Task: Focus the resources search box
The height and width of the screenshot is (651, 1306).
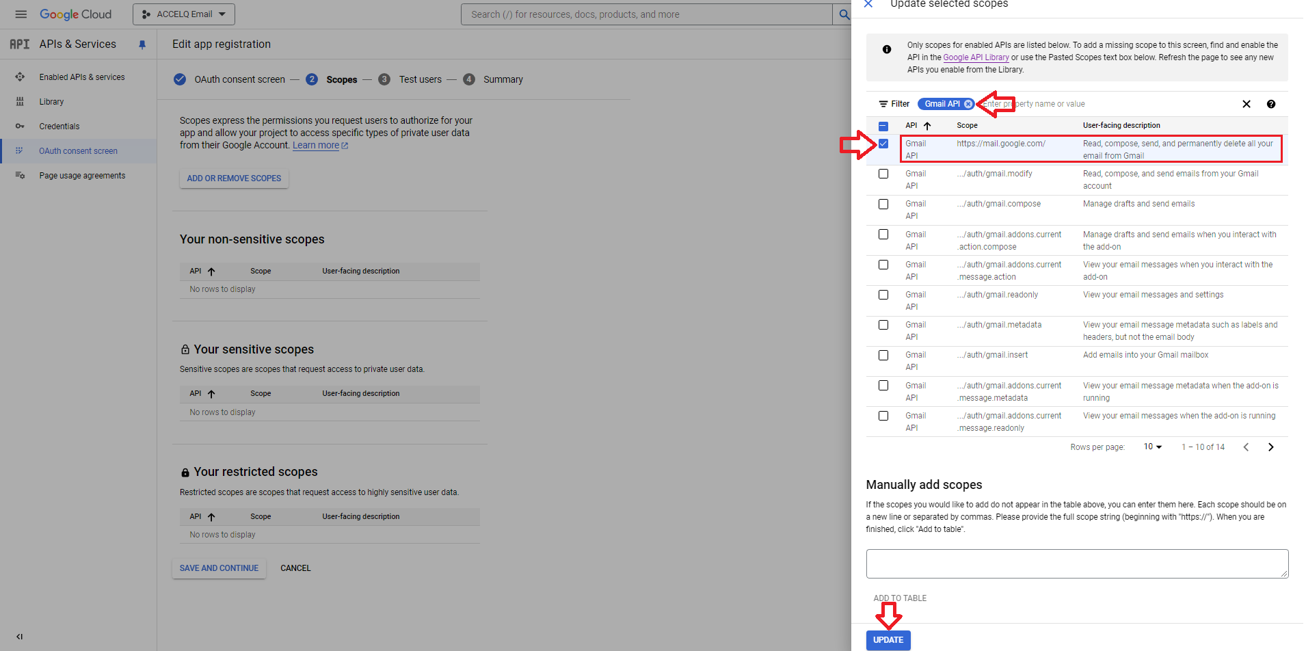Action: coord(646,14)
